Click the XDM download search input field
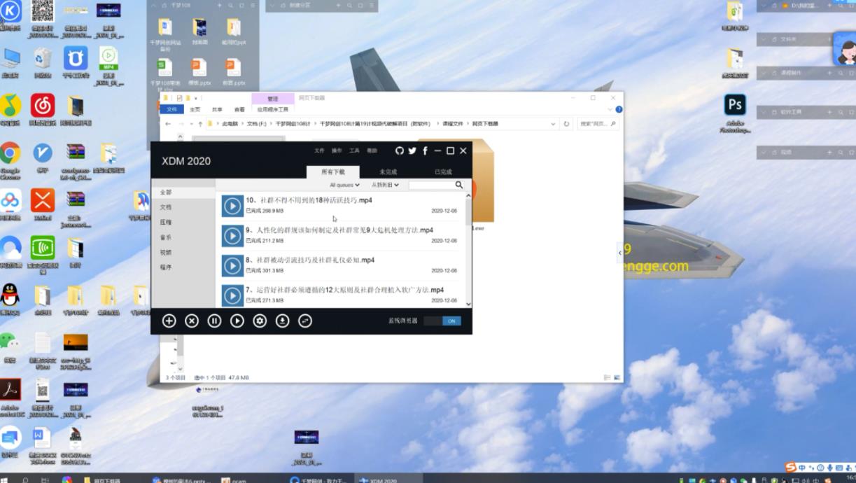The image size is (856, 483). 431,185
